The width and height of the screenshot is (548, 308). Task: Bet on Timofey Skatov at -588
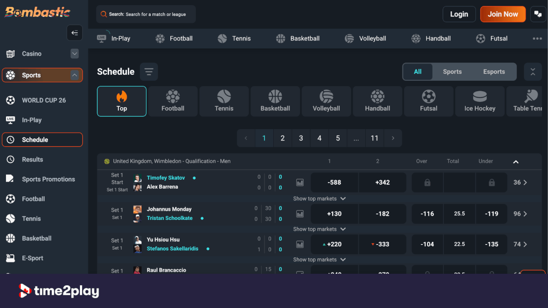point(335,183)
